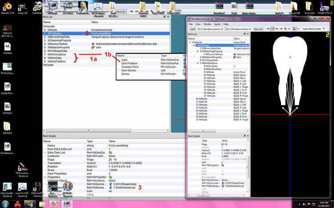Open the Oblivion screenshot file on desktop
This screenshot has height=208, width=334.
(x=7, y=31)
